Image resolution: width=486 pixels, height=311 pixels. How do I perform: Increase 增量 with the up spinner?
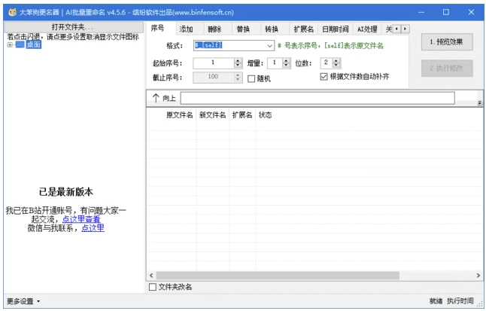286,60
